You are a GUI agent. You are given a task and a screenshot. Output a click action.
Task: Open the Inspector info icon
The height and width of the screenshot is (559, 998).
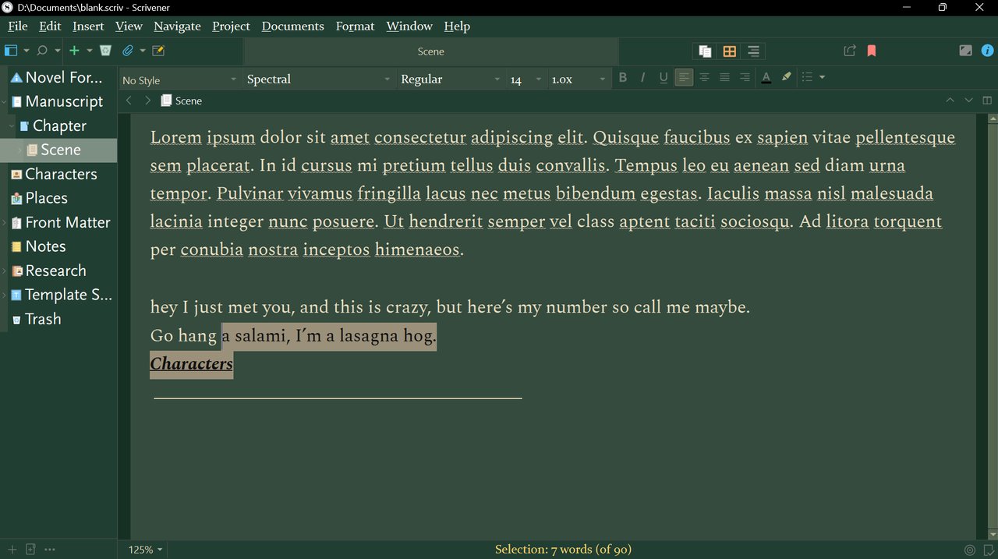tap(988, 51)
